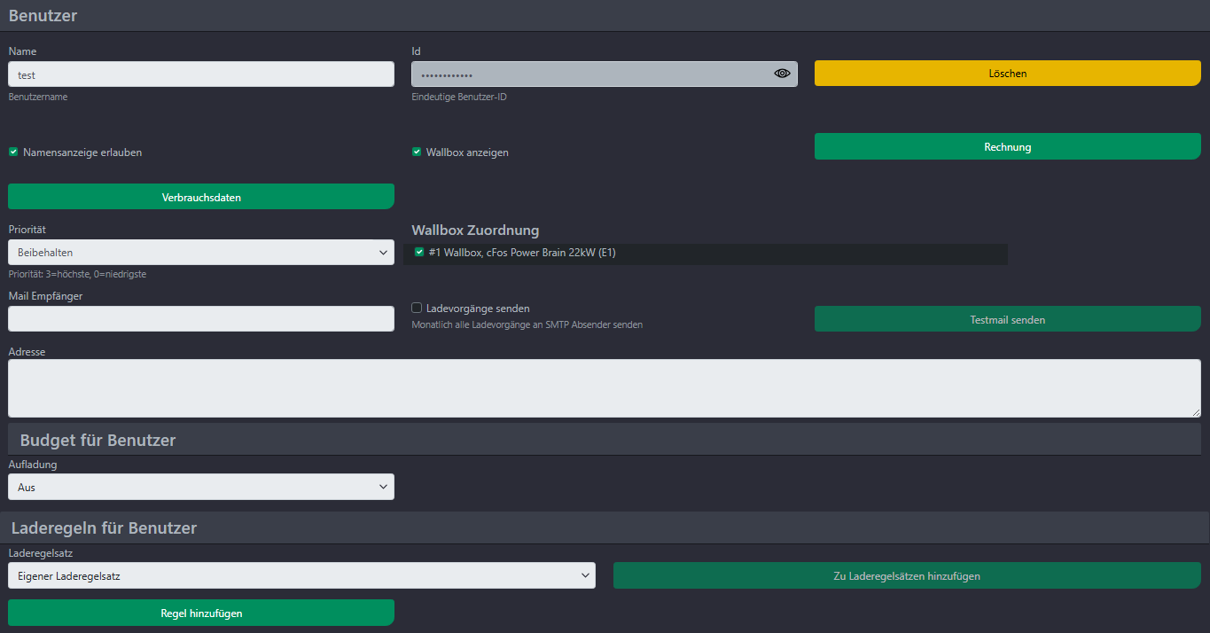Grab the Adresse textarea resize handle
This screenshot has height=633, width=1210.
click(x=1196, y=412)
